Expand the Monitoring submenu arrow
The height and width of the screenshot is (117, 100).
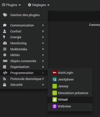pyautogui.click(x=43, y=43)
